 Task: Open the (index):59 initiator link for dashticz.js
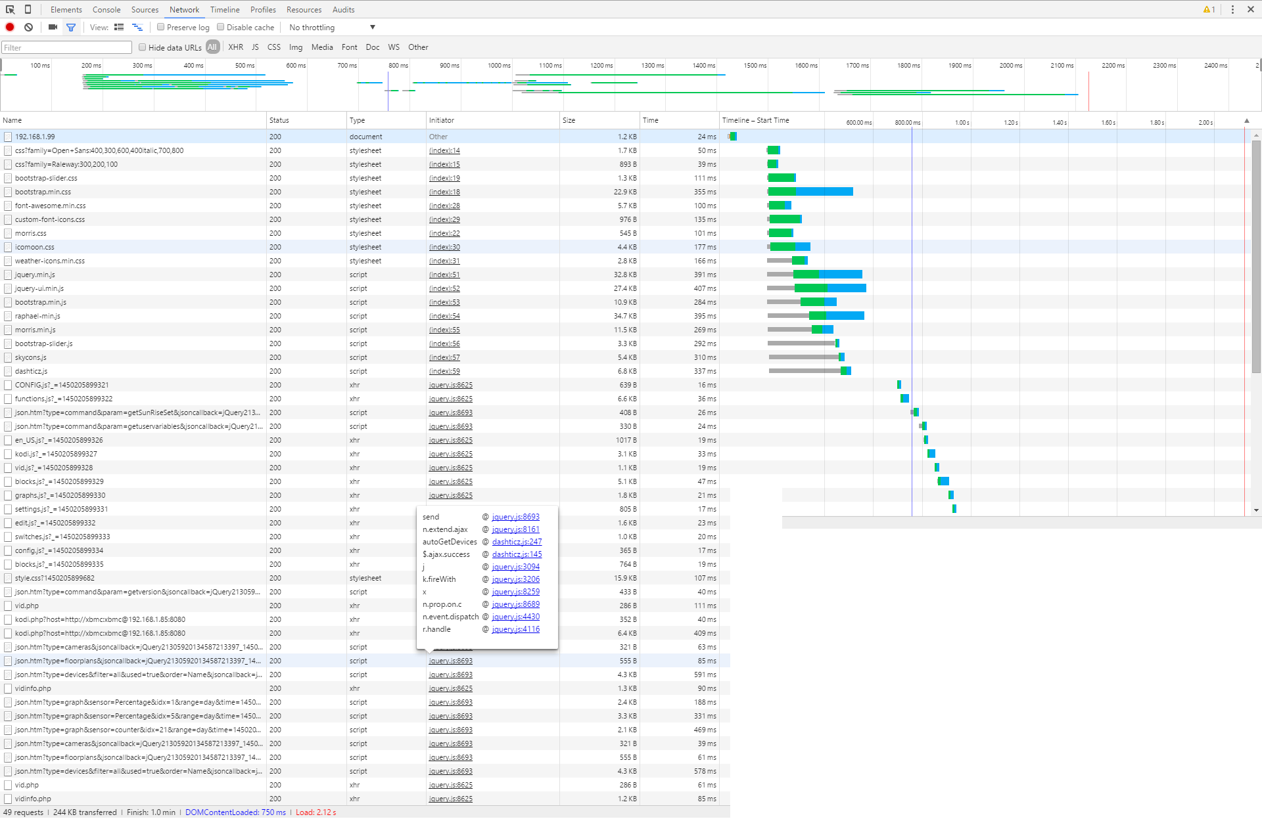444,371
